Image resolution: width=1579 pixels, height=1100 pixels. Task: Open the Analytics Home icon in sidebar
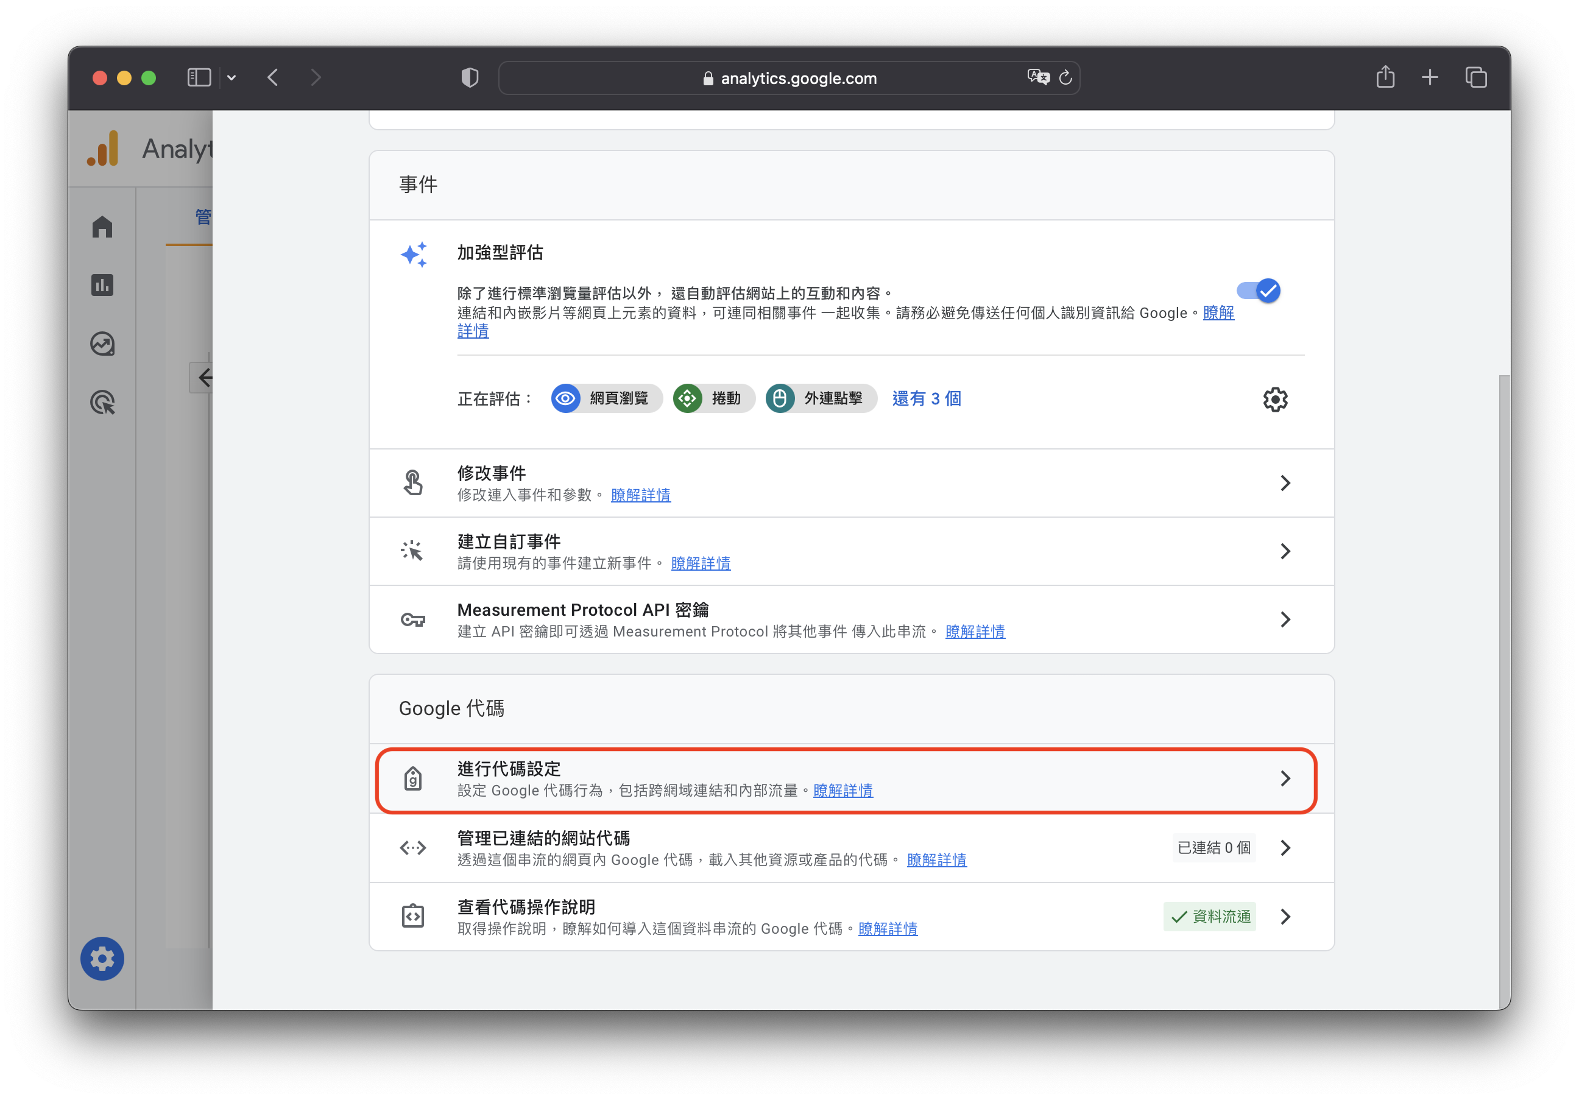(x=102, y=226)
